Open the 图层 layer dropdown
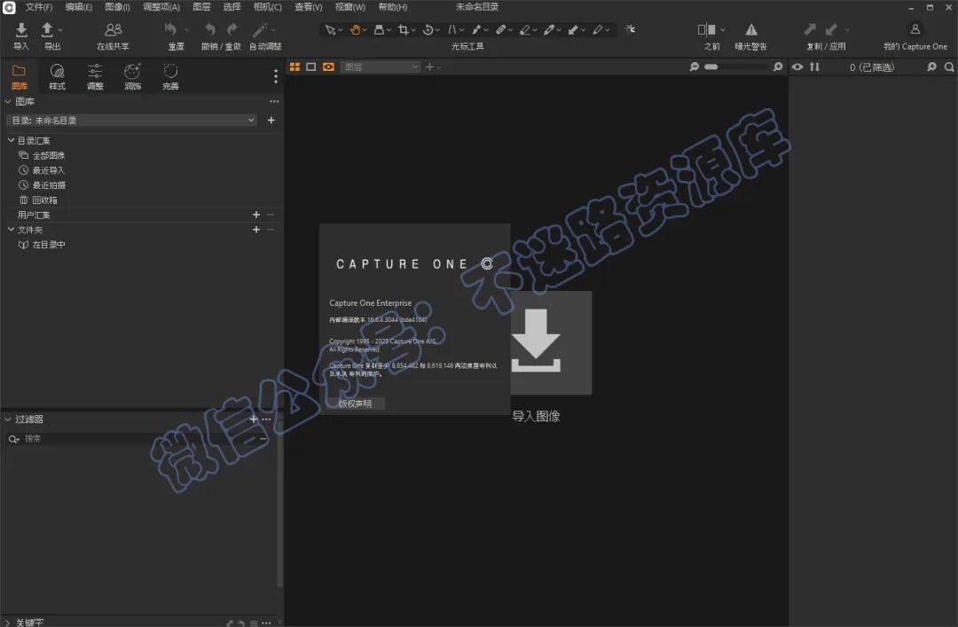 tap(380, 67)
